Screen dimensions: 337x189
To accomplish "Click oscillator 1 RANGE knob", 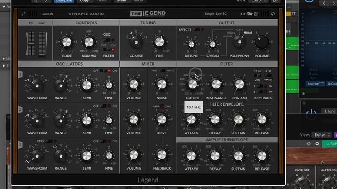I will [x=61, y=86].
